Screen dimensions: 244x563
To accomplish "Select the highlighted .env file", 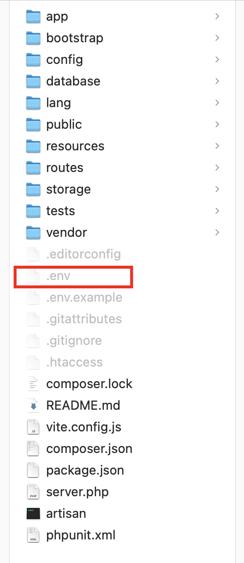I will [73, 277].
